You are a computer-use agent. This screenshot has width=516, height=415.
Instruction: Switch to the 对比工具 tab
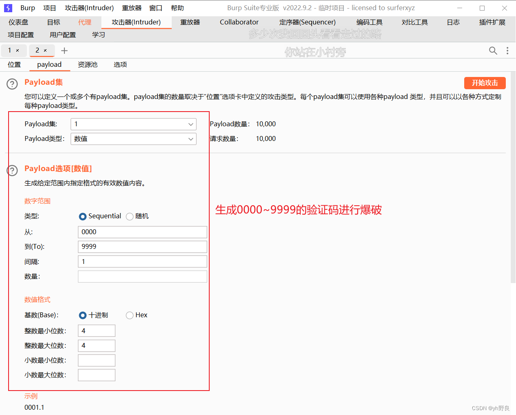pyautogui.click(x=415, y=22)
